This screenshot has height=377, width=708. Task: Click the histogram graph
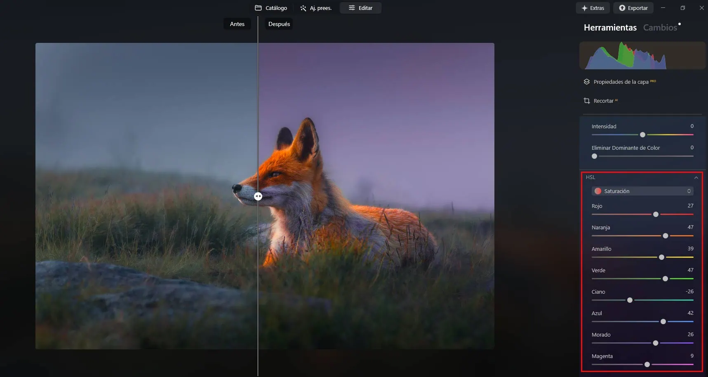(642, 55)
